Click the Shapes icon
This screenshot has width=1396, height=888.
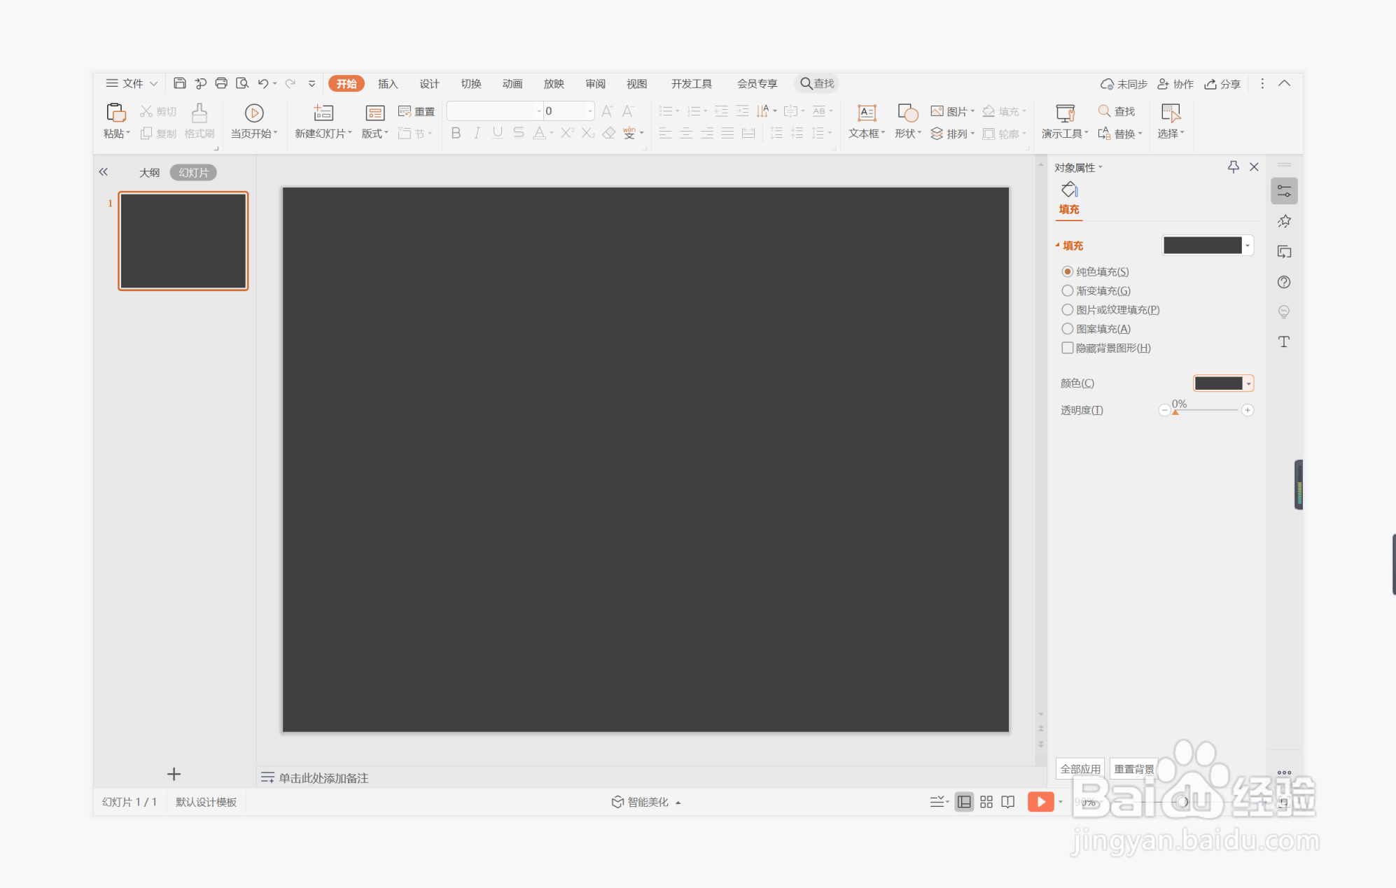[x=908, y=113]
